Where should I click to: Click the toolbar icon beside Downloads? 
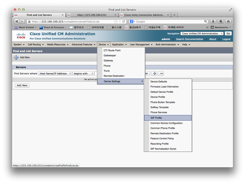point(220,21)
